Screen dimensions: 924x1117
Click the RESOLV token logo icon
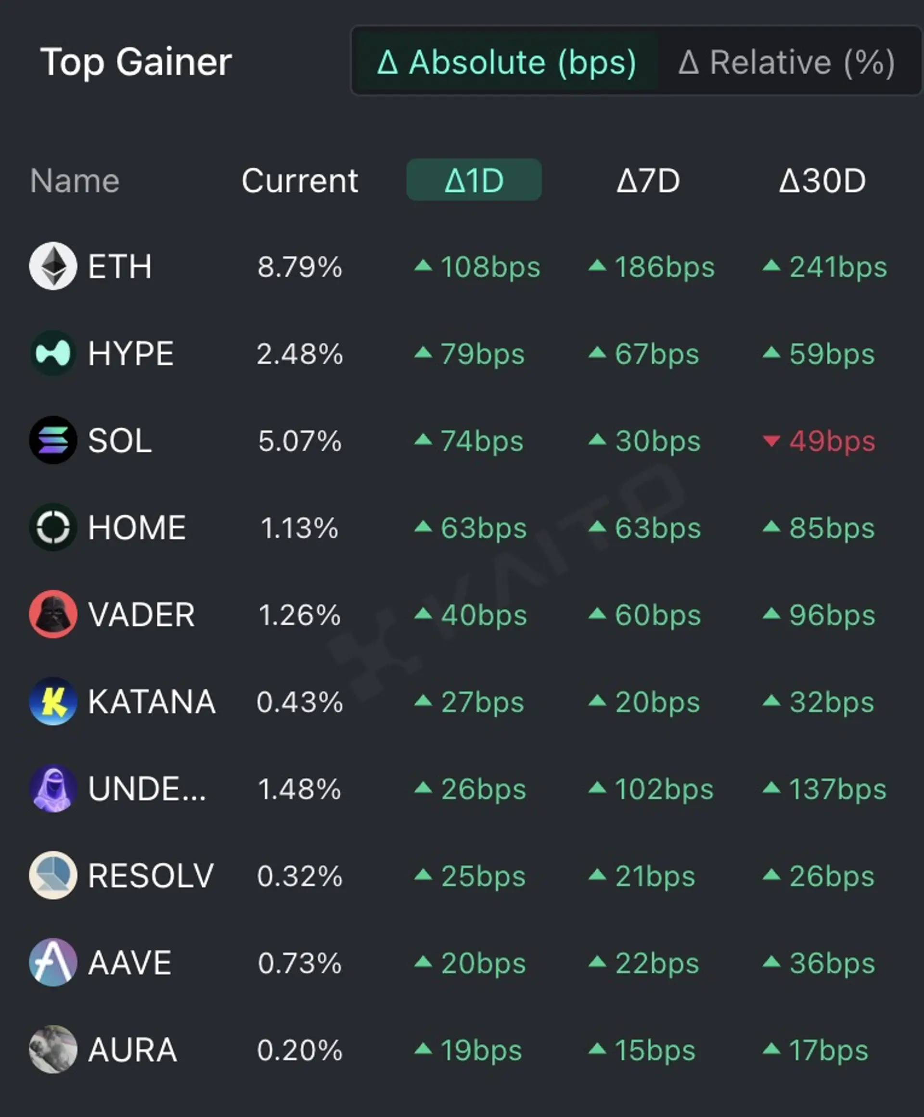52,875
